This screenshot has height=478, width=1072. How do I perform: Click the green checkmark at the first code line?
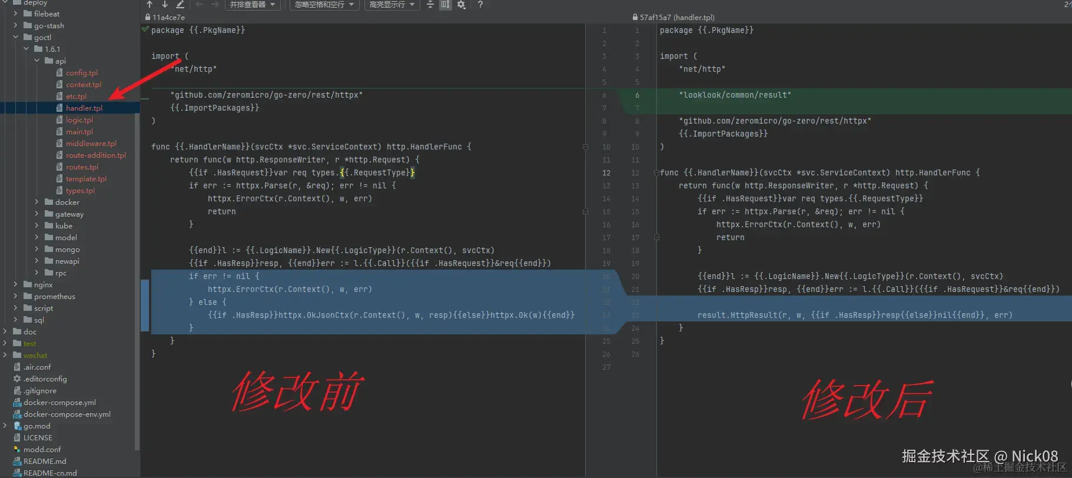(x=145, y=29)
